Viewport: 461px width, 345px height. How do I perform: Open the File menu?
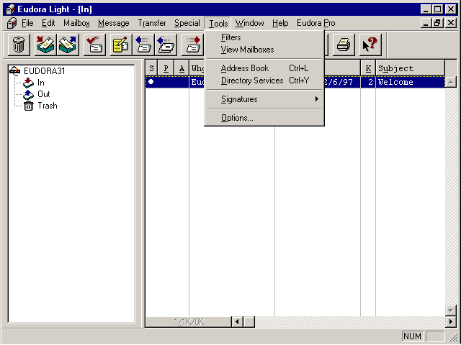coord(27,23)
